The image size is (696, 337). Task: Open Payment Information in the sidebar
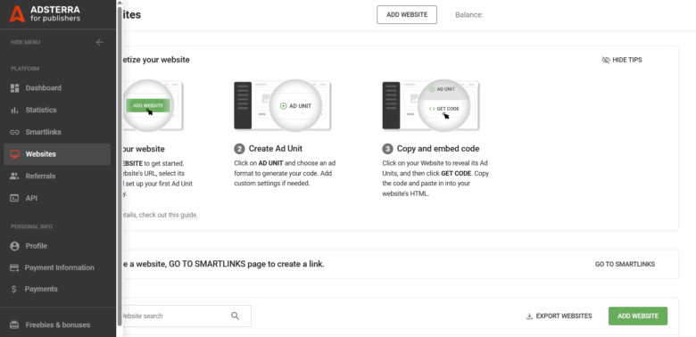coord(57,267)
